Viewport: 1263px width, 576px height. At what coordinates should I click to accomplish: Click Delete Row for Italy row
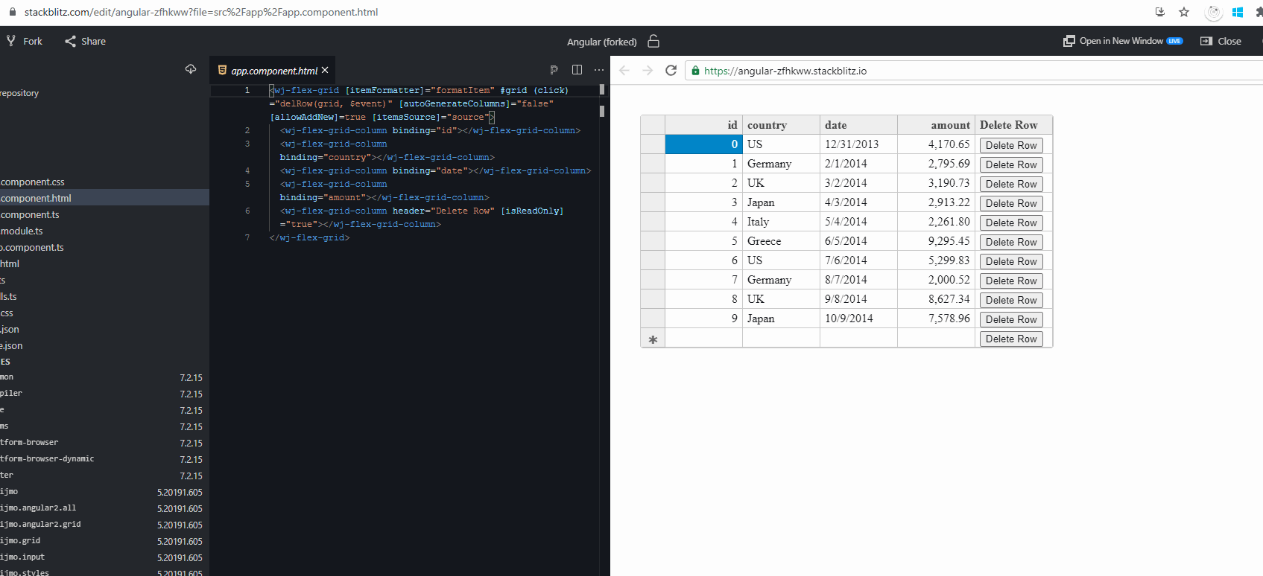1011,223
